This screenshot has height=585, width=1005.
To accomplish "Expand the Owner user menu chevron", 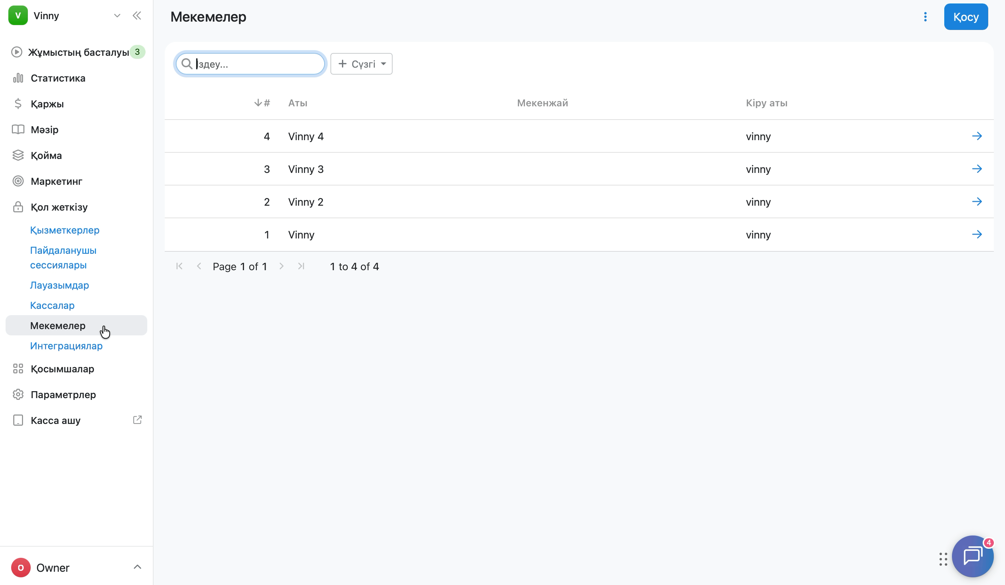I will coord(137,567).
